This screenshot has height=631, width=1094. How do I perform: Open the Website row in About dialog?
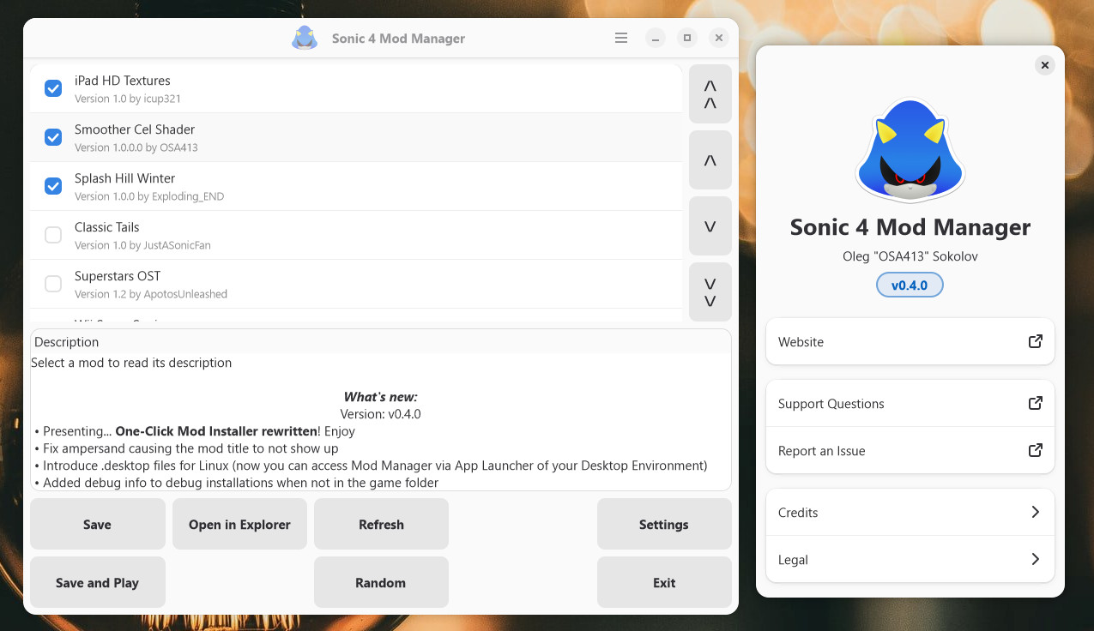click(910, 341)
